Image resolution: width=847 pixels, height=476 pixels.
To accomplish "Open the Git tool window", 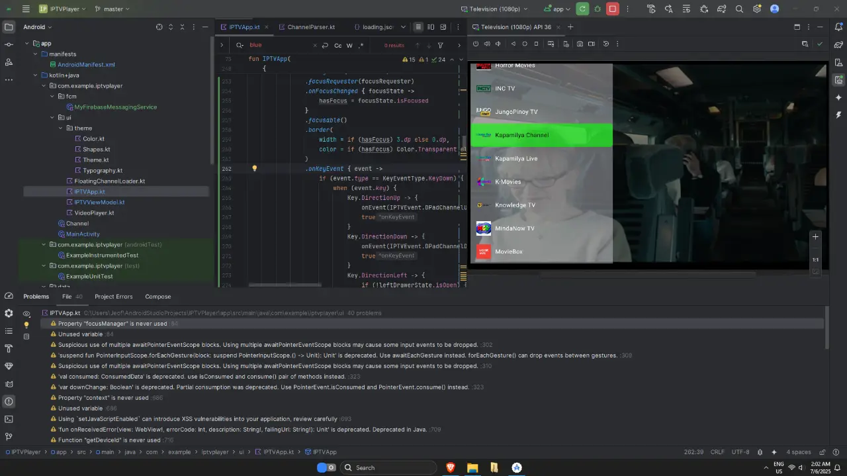I will tap(9, 436).
